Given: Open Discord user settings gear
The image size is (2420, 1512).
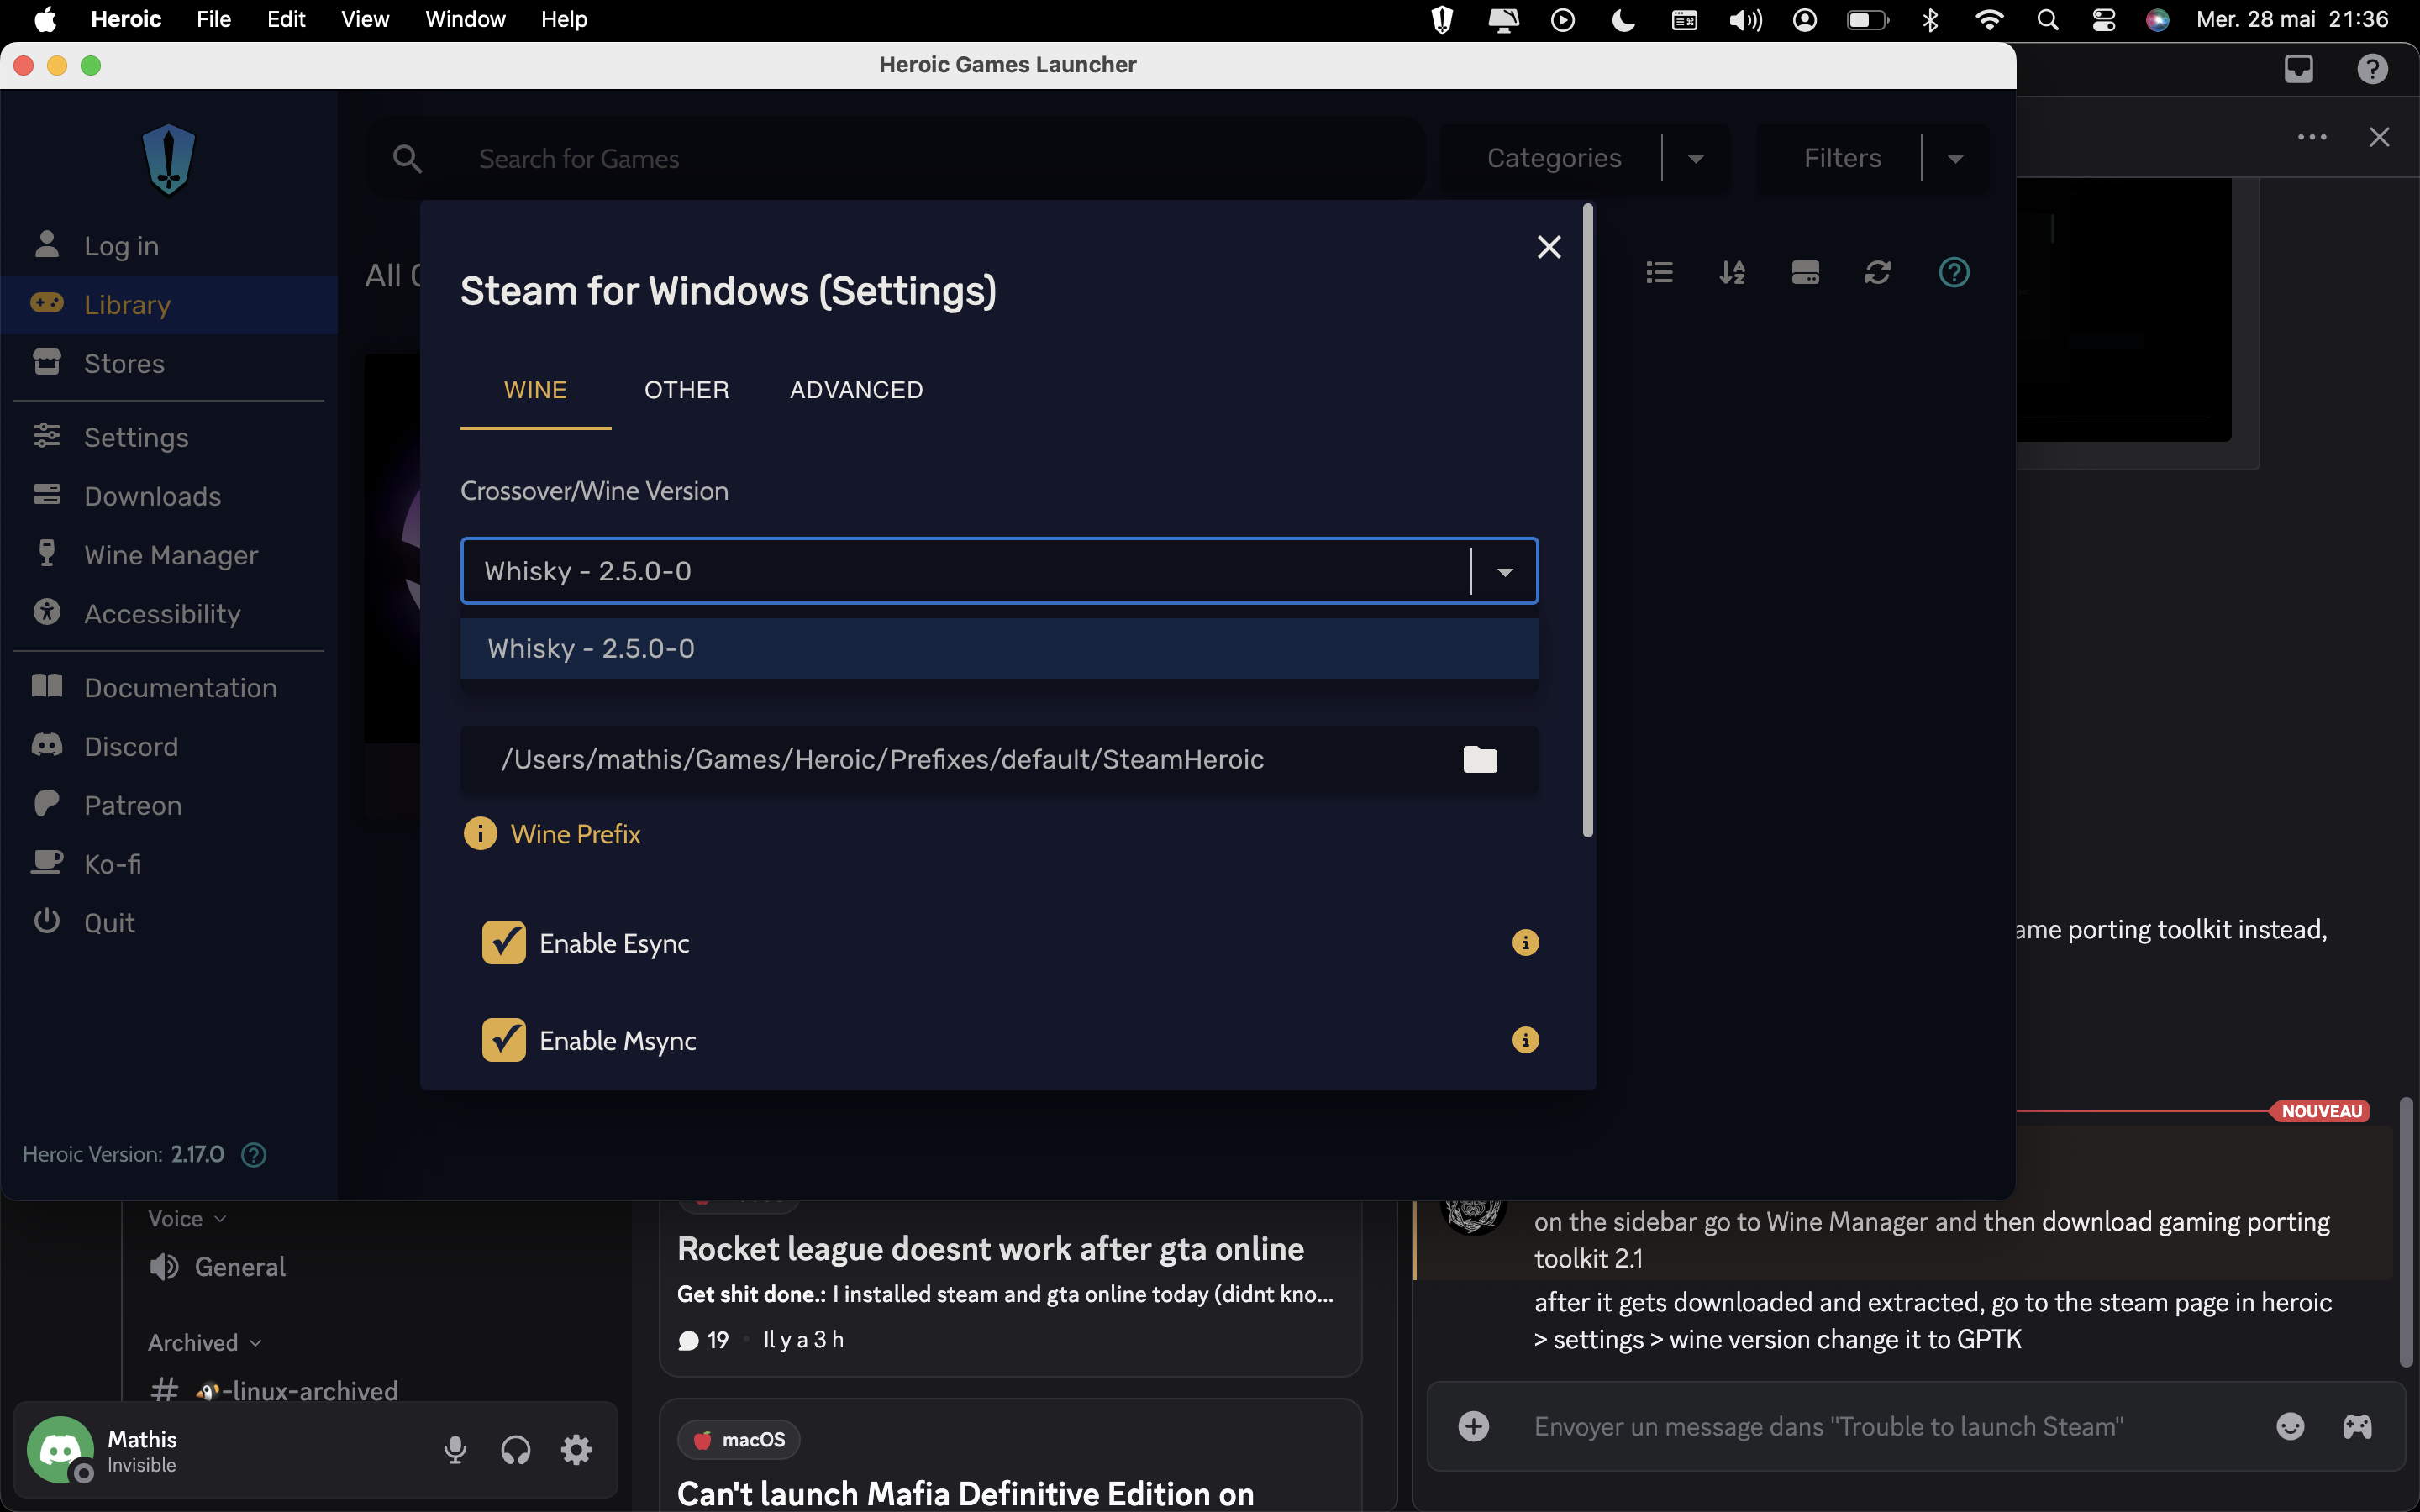Looking at the screenshot, I should (x=577, y=1450).
